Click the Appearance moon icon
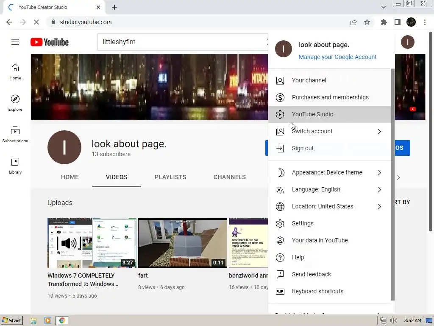 (x=280, y=172)
